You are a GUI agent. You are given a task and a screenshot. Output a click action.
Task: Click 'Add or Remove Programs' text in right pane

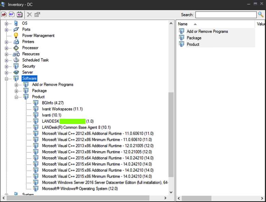(x=207, y=31)
